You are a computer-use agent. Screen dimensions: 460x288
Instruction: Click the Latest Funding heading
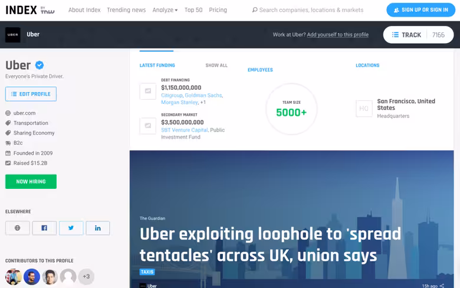click(157, 66)
